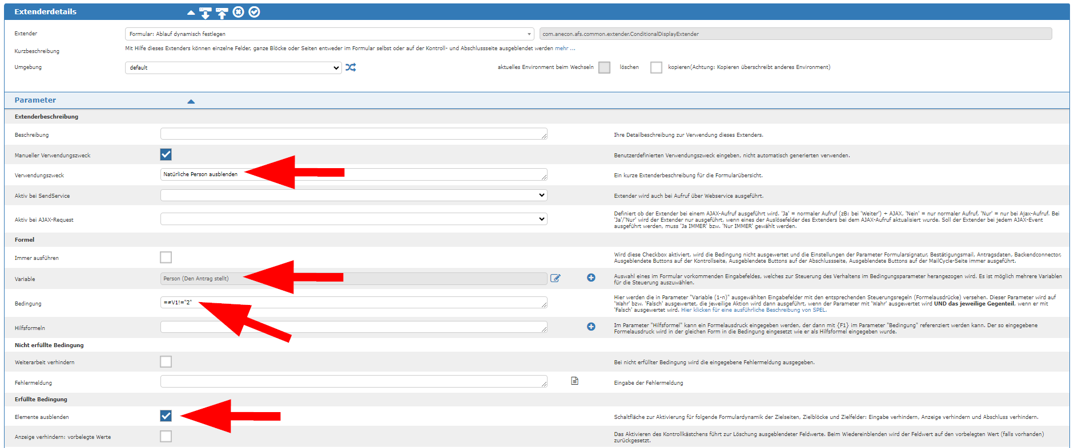Add a Hilfsformel with plus icon

tap(591, 327)
